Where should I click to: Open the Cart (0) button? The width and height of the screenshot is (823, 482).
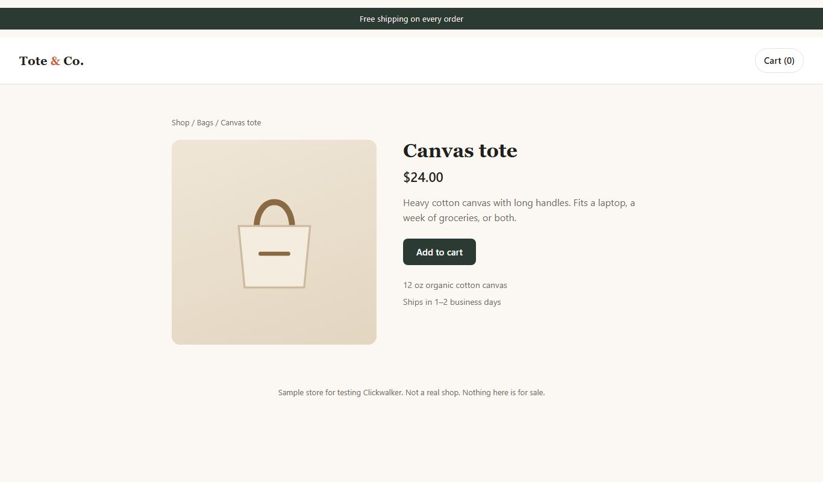[x=779, y=61]
